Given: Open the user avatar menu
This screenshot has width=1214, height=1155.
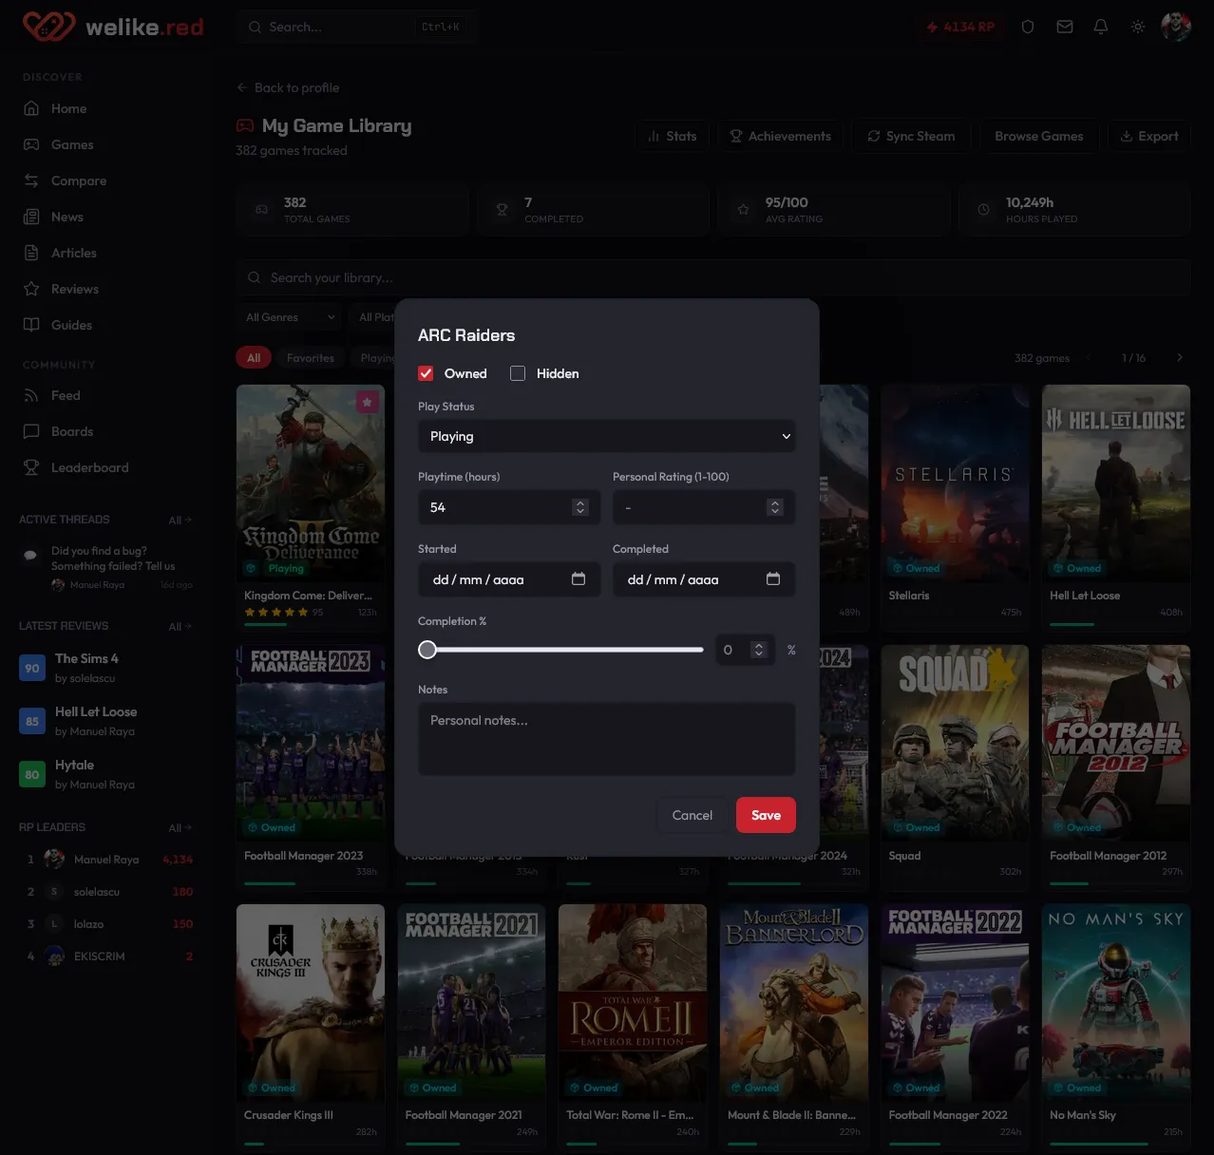Looking at the screenshot, I should click(1176, 27).
